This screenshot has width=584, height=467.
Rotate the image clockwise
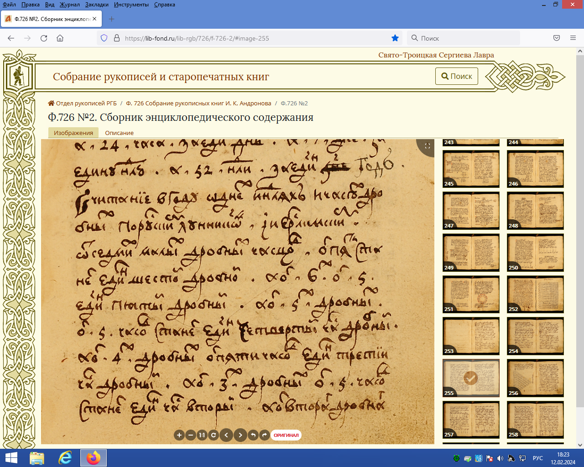pos(264,435)
